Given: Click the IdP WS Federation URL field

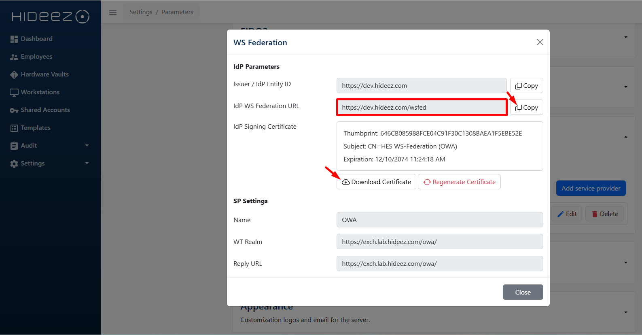Looking at the screenshot, I should (x=422, y=108).
